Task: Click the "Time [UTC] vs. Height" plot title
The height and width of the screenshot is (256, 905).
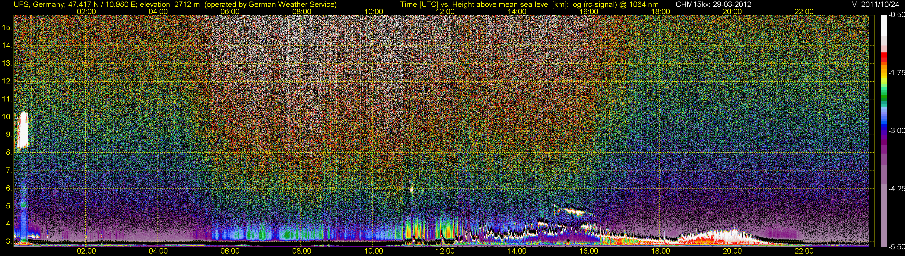Action: coord(529,5)
